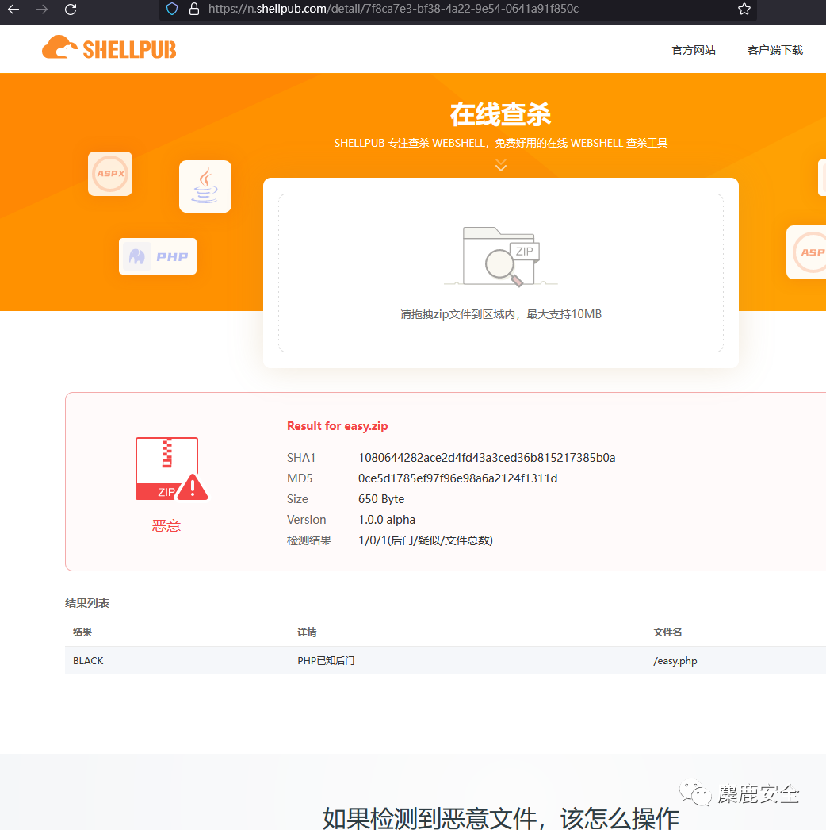The height and width of the screenshot is (830, 826).
Task: Click the /easy.php filename cell
Action: [x=675, y=661]
